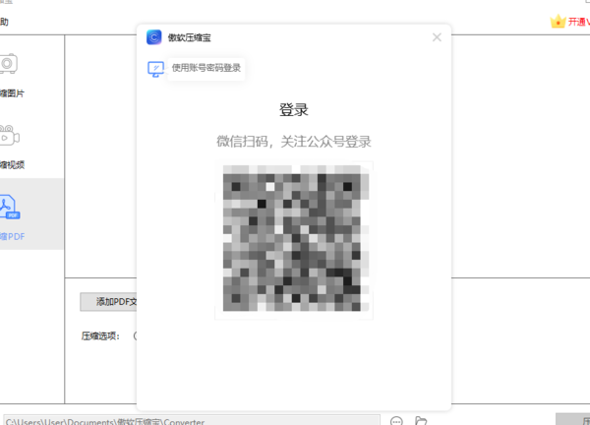Screen dimensions: 590x425
Task: Switch to account password login icon
Action: (155, 69)
